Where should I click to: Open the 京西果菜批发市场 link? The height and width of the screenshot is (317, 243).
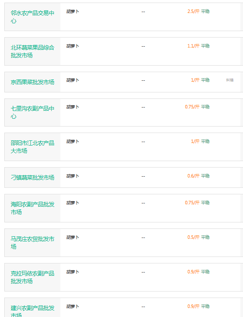click(x=32, y=82)
